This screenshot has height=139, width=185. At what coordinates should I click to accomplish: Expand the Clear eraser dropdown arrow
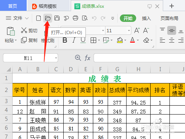(x=152, y=40)
